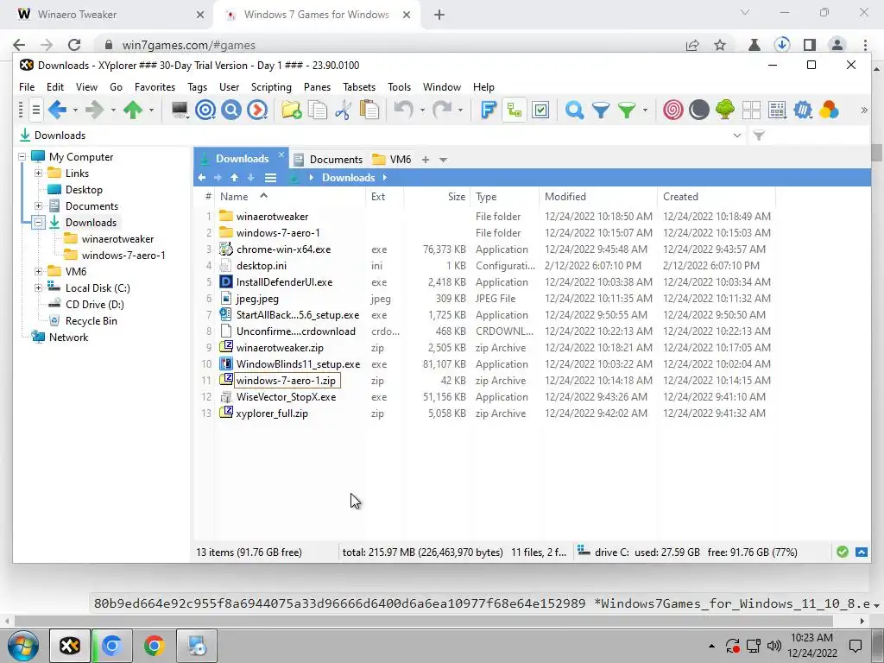The image size is (884, 663).
Task: Open the Drives monitor icon in toolbar
Action: [180, 110]
